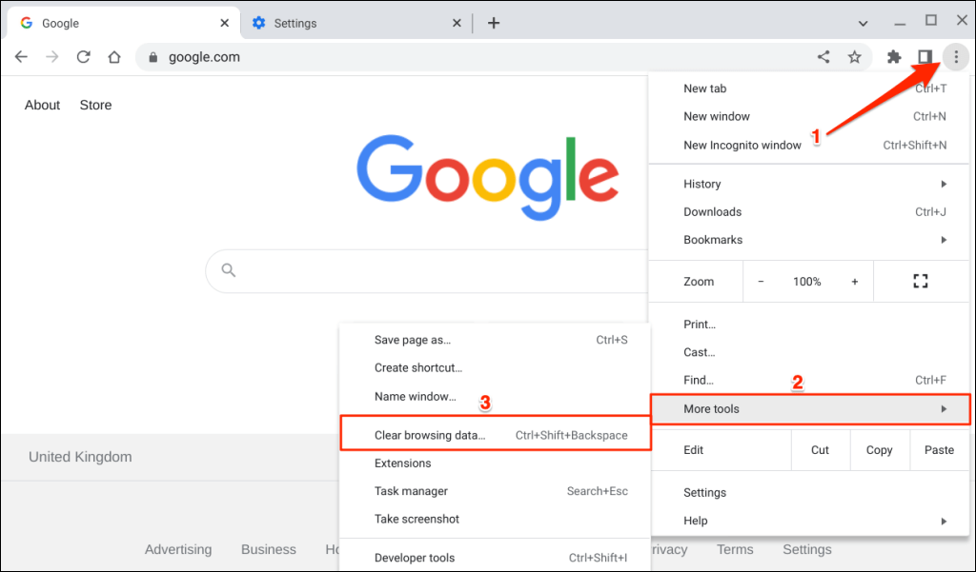Open the About link on Google's homepage
976x572 pixels.
[x=42, y=105]
